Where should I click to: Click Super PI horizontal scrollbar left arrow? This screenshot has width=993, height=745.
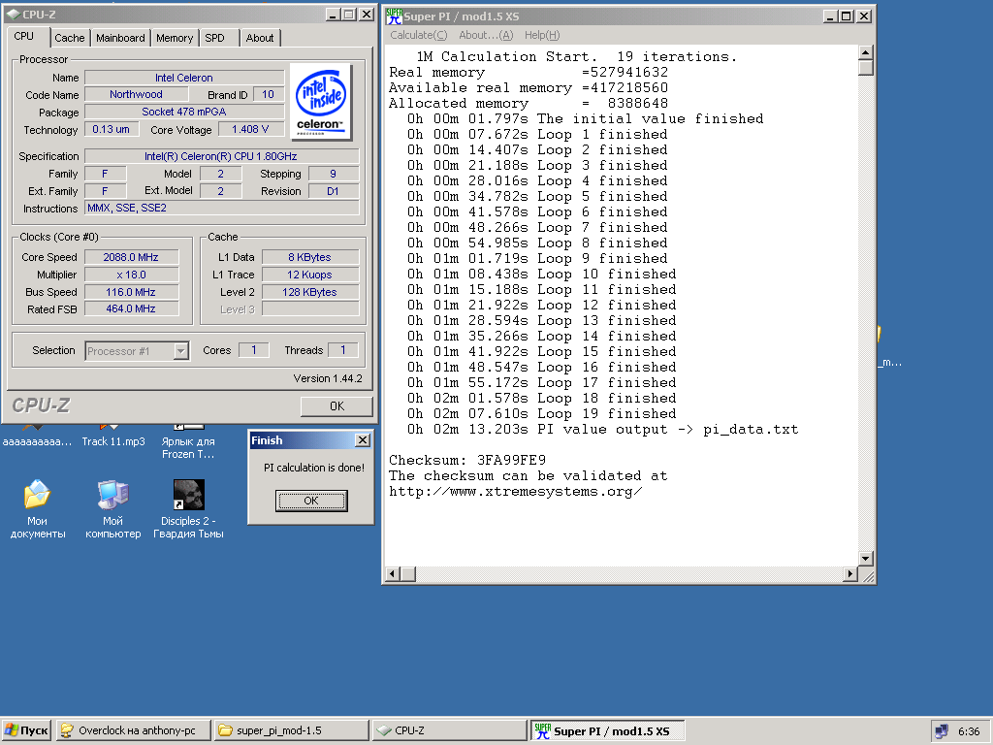click(x=393, y=574)
